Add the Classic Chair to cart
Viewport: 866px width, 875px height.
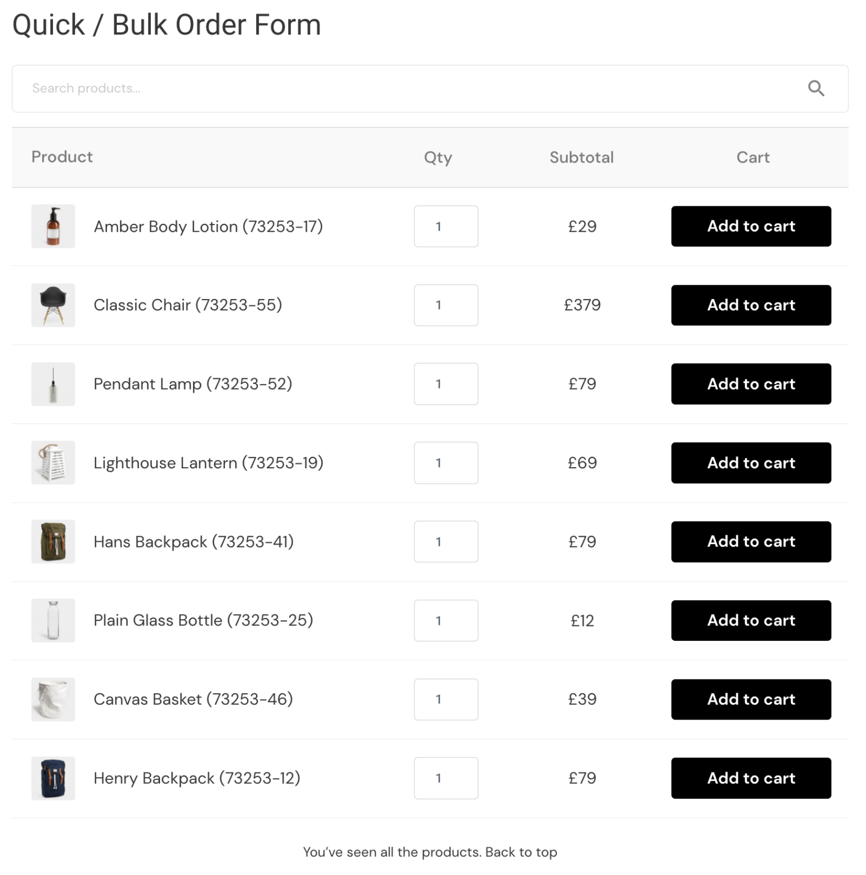coord(751,305)
